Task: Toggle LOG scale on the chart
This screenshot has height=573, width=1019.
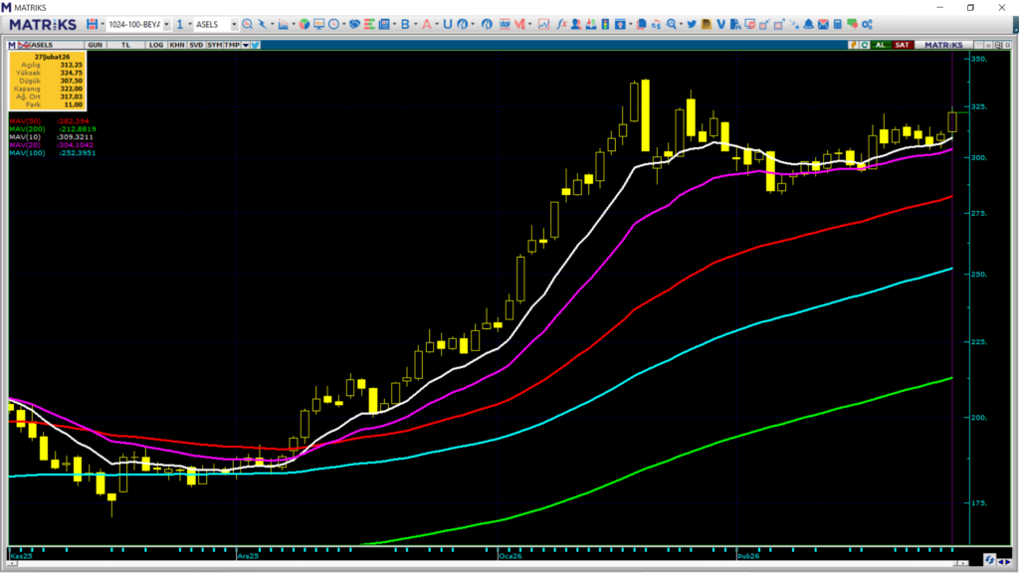Action: (x=155, y=45)
